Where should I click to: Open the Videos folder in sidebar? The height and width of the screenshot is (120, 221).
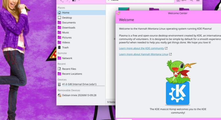click(81, 42)
